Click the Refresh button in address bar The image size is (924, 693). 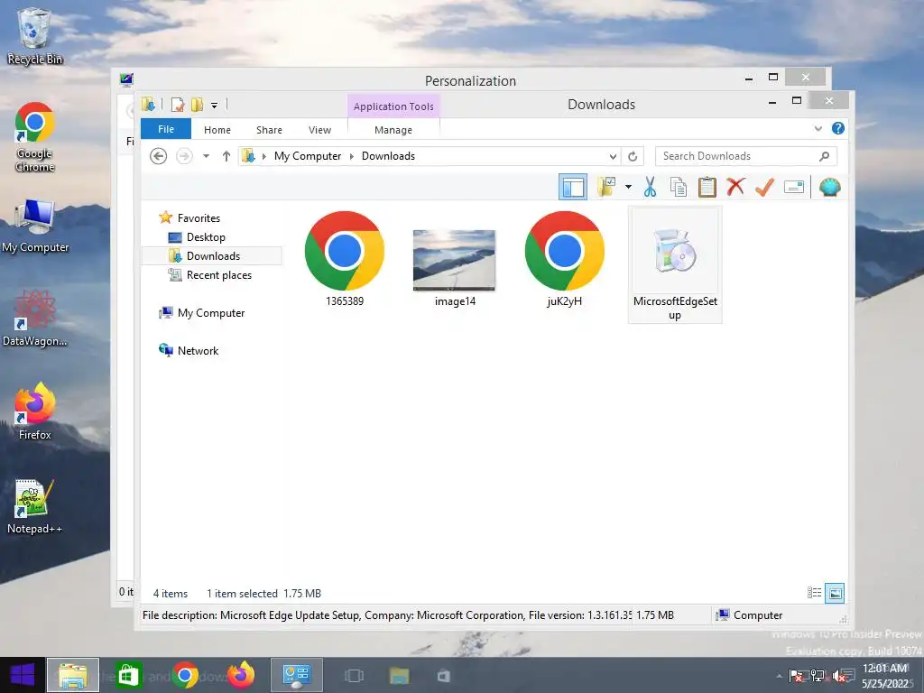point(633,156)
